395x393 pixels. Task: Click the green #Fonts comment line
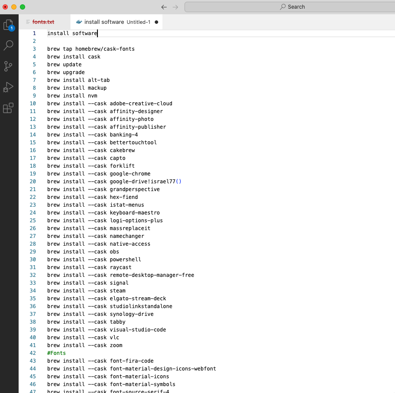[56, 353]
